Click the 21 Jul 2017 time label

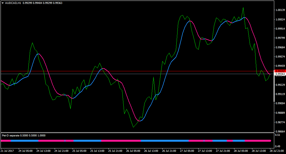7,151
